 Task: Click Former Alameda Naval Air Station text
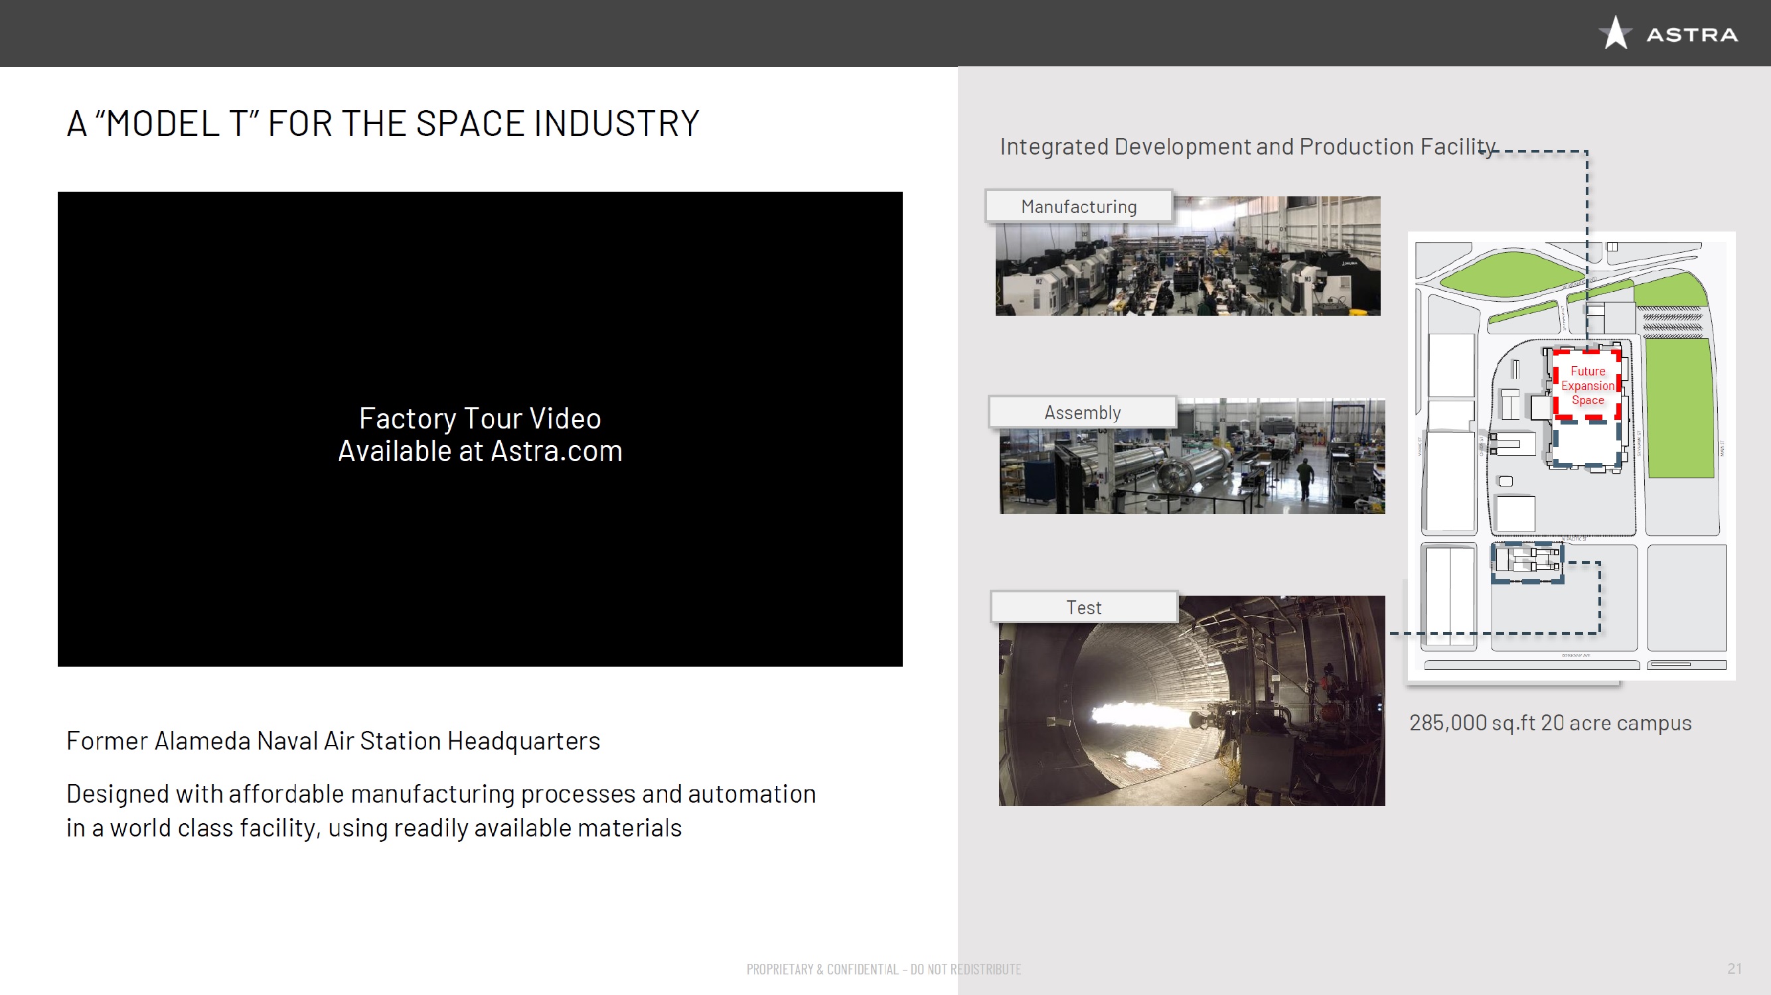(333, 741)
